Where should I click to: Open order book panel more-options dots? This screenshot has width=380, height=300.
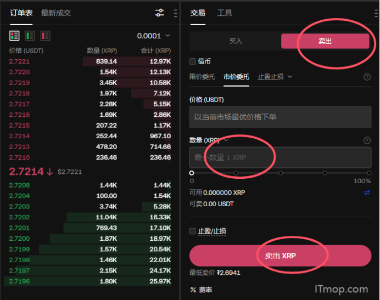click(x=176, y=13)
